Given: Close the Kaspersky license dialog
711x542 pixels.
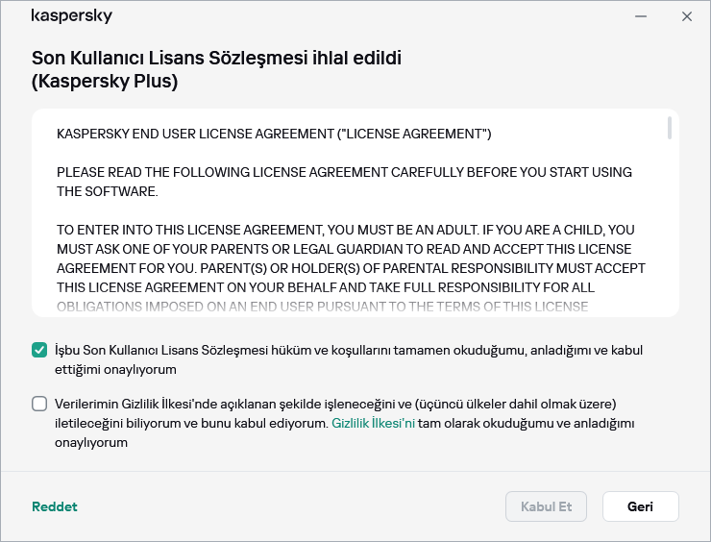Looking at the screenshot, I should tap(687, 16).
